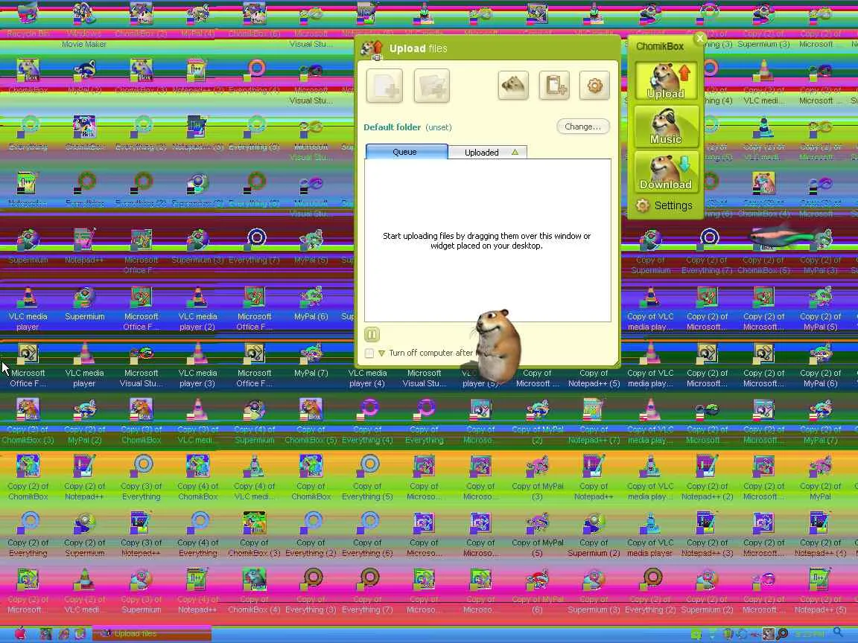Click the Upload files title bar hamster icon
This screenshot has width=858, height=643.
372,48
